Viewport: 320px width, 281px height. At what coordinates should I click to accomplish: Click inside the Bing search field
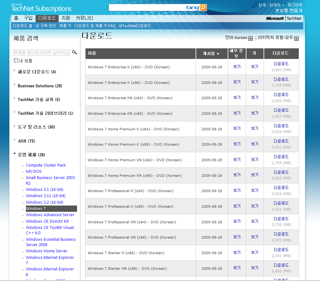[147, 7]
